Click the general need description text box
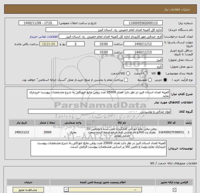Screen dimensions: 200x193 pos(98,94)
